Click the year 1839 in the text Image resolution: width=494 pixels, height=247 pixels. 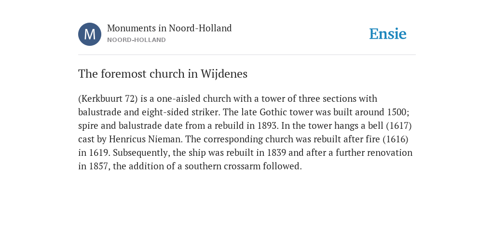(x=276, y=153)
